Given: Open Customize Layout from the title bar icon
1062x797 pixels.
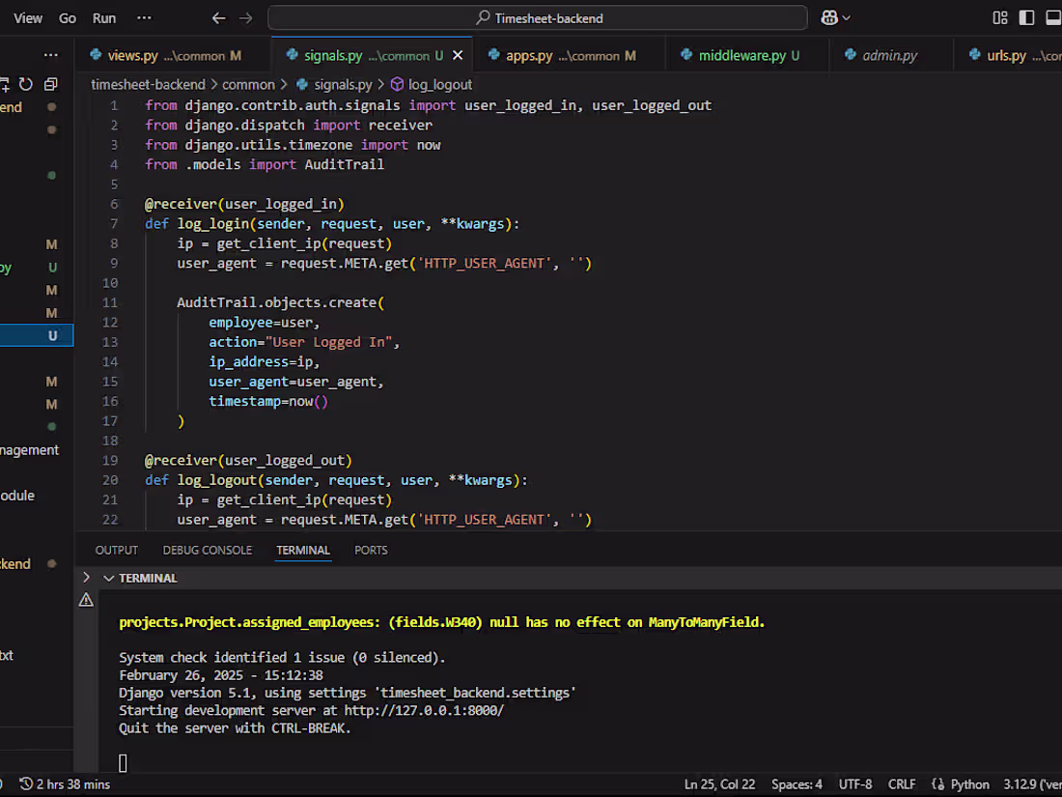Looking at the screenshot, I should point(999,16).
